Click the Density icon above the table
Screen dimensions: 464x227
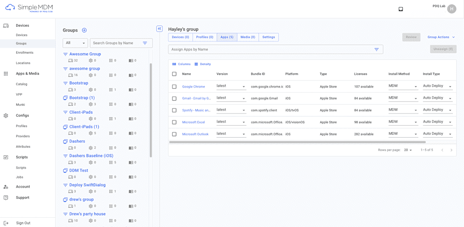pyautogui.click(x=196, y=64)
